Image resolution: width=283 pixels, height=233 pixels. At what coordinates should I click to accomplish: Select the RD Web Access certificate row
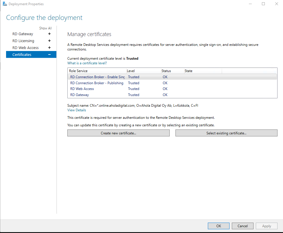[x=172, y=89]
